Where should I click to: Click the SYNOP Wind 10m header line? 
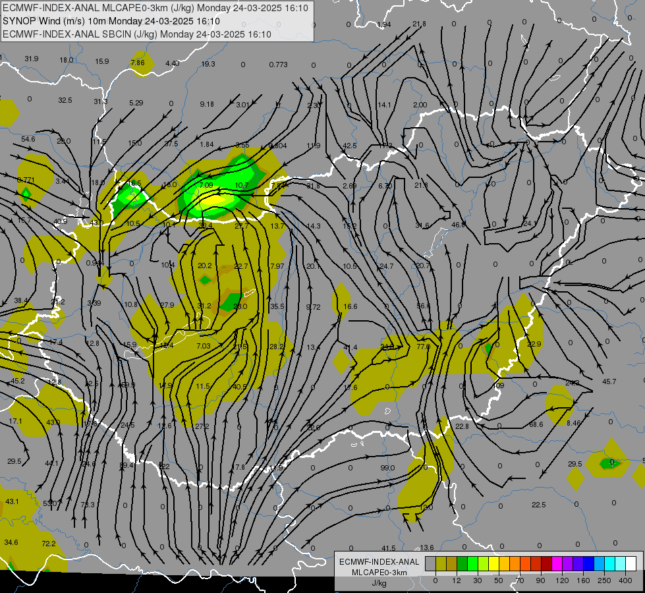[x=111, y=21]
